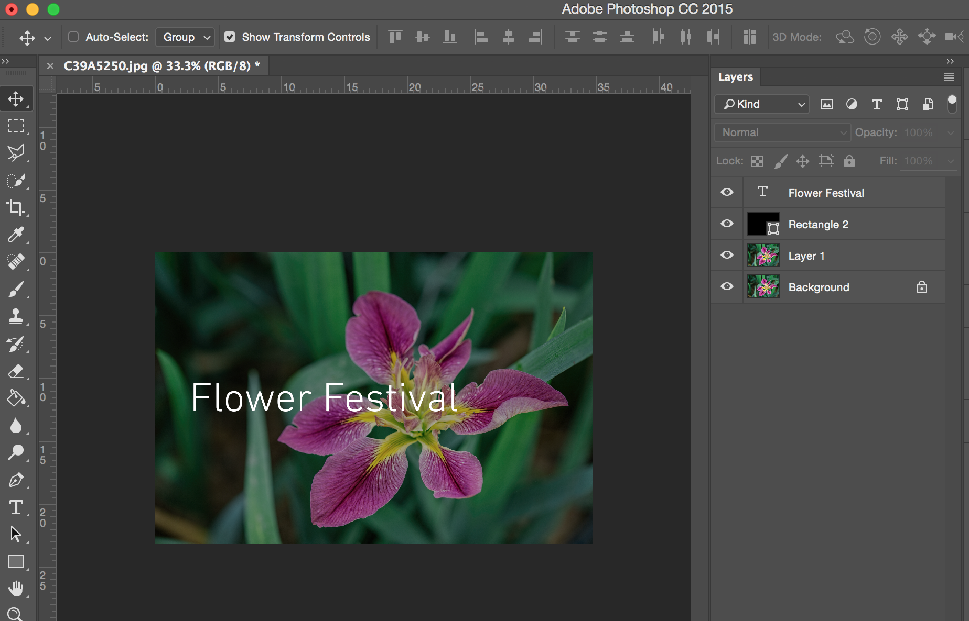
Task: Click the Background layer lock icon
Action: 922,286
